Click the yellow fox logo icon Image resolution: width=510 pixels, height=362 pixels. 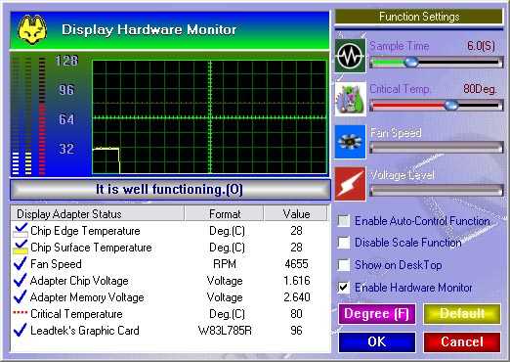pyautogui.click(x=32, y=29)
